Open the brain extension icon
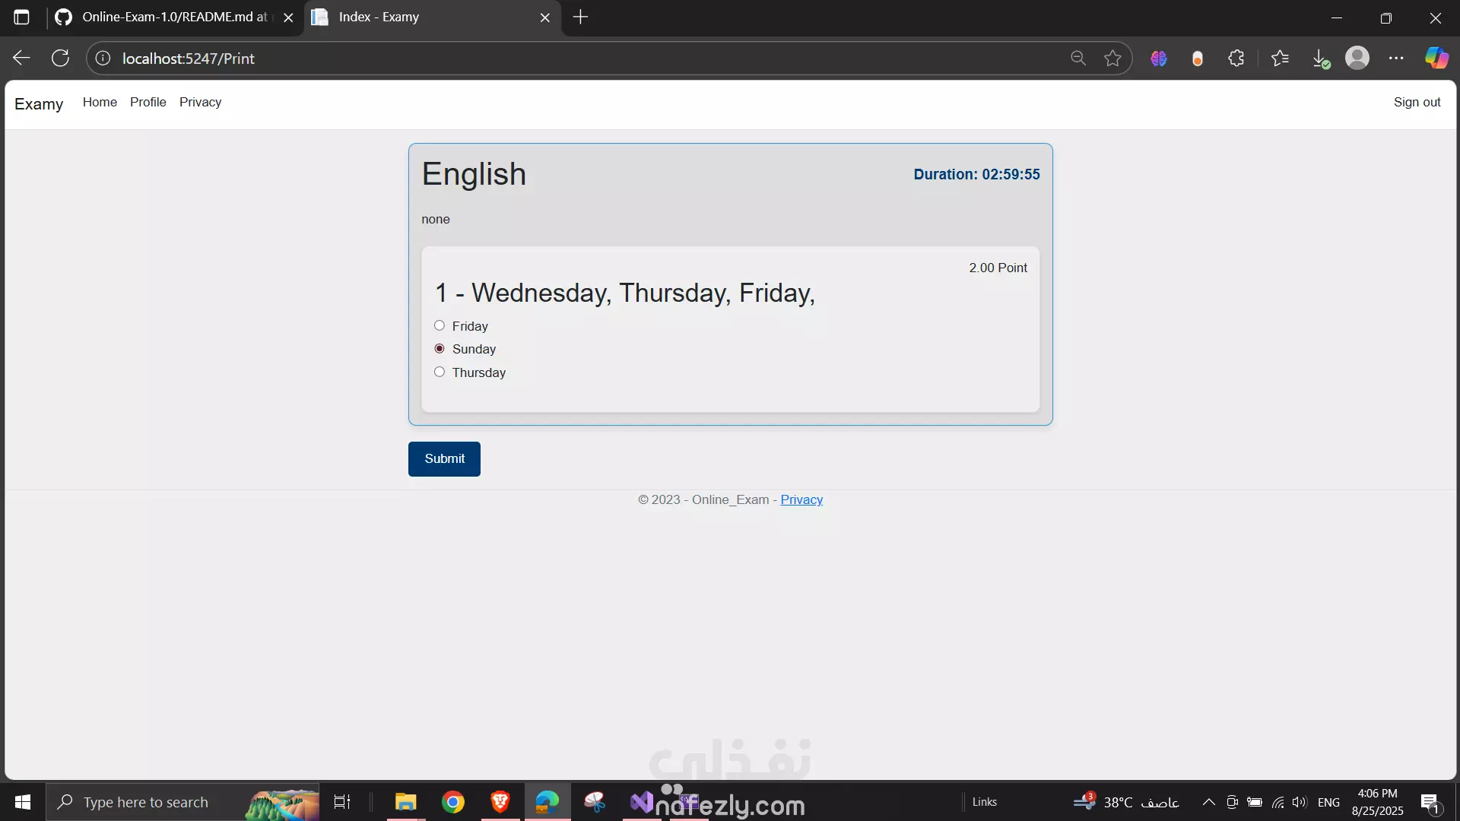1460x821 pixels. 1158,58
